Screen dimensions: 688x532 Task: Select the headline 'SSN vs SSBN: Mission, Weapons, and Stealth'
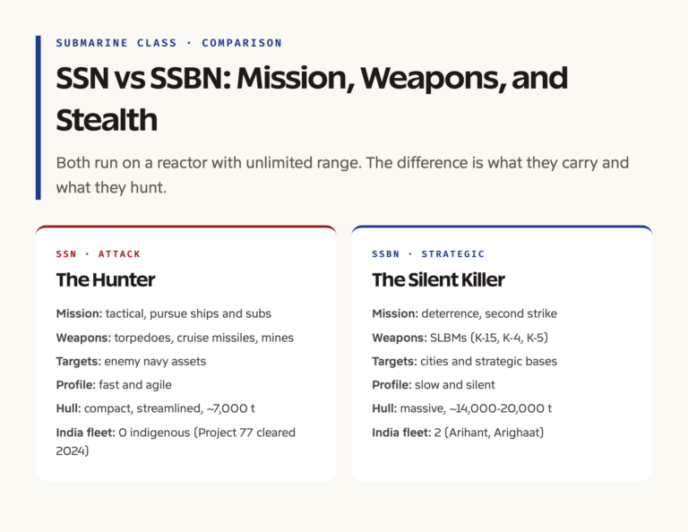tap(312, 99)
